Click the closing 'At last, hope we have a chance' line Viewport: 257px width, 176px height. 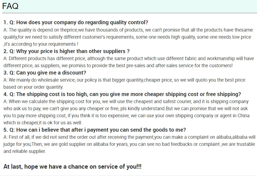pos(72,167)
